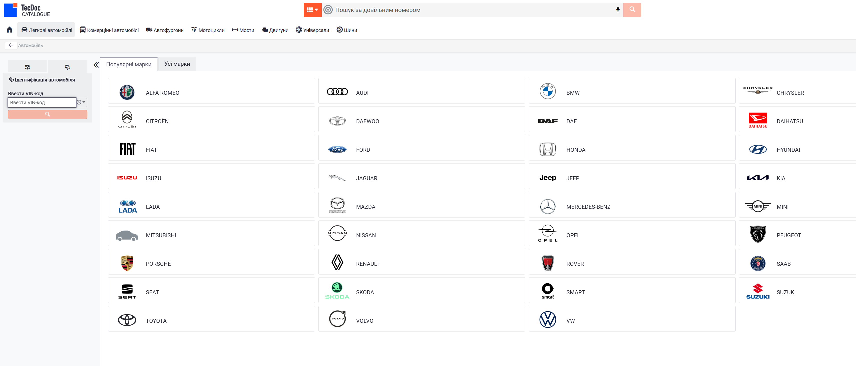The image size is (856, 366).
Task: Select the vehicle identification sidebar icon tab
Action: click(68, 67)
